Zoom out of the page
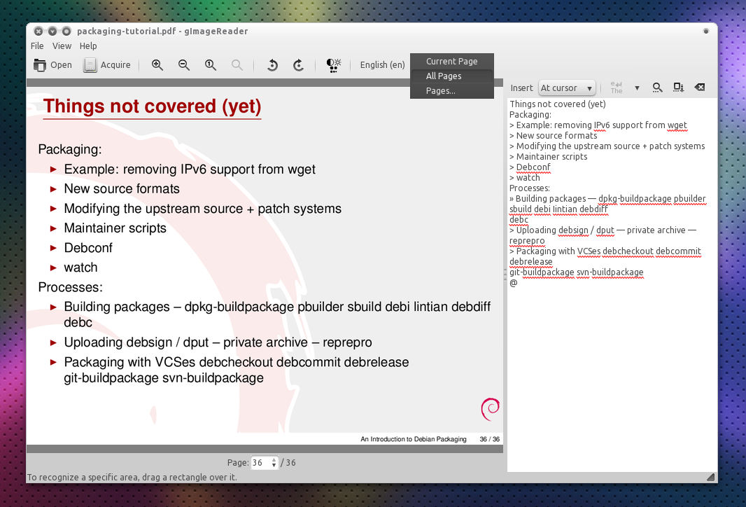Viewport: 746px width, 507px height. (x=183, y=64)
